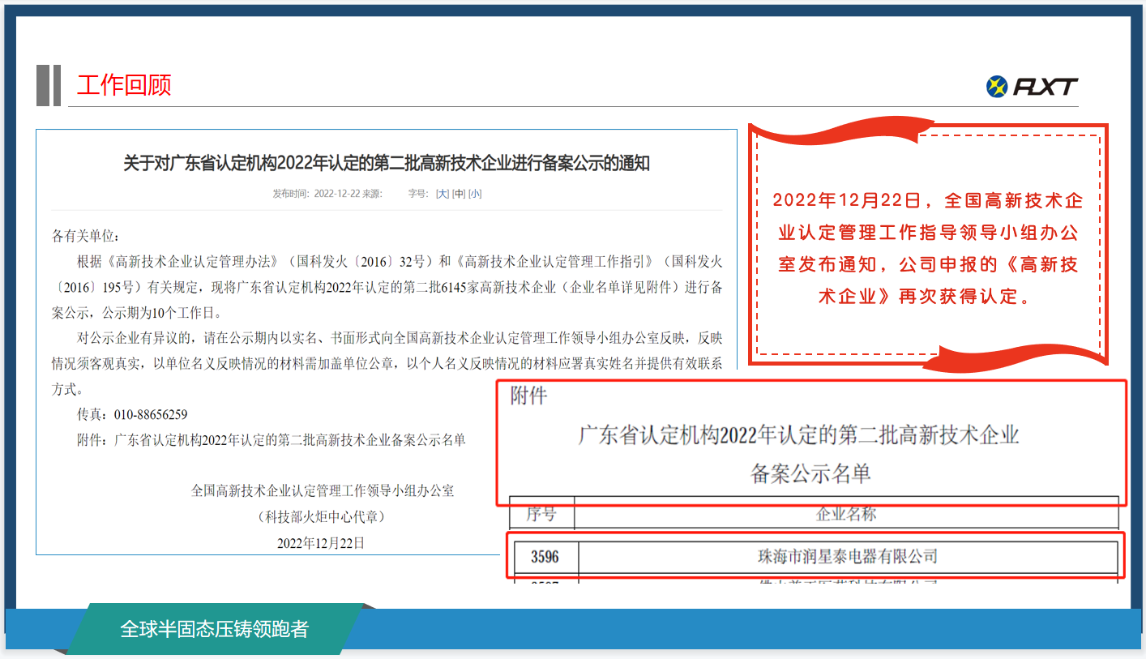Click the RXT company logo
1146x659 pixels.
pyautogui.click(x=1032, y=86)
